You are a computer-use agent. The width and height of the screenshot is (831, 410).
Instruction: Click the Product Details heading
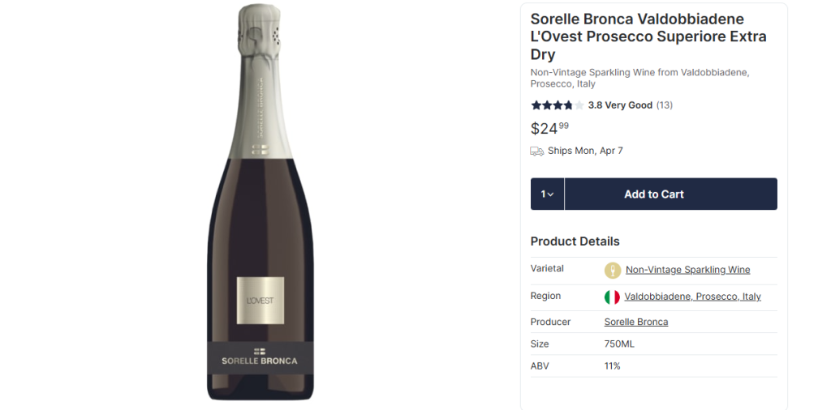575,241
